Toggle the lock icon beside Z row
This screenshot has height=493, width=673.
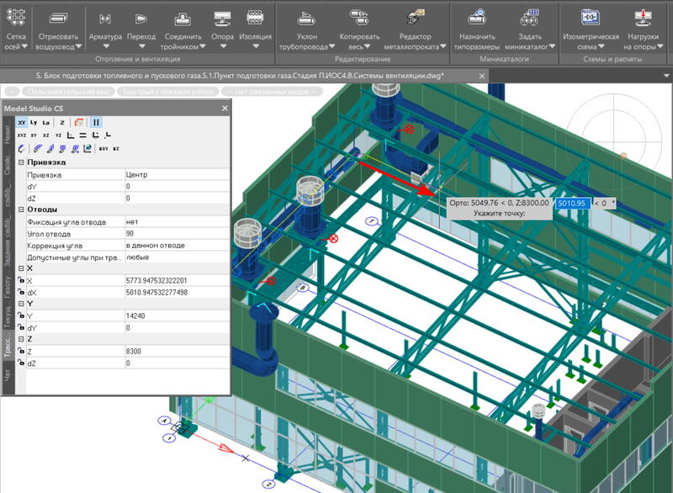point(20,351)
